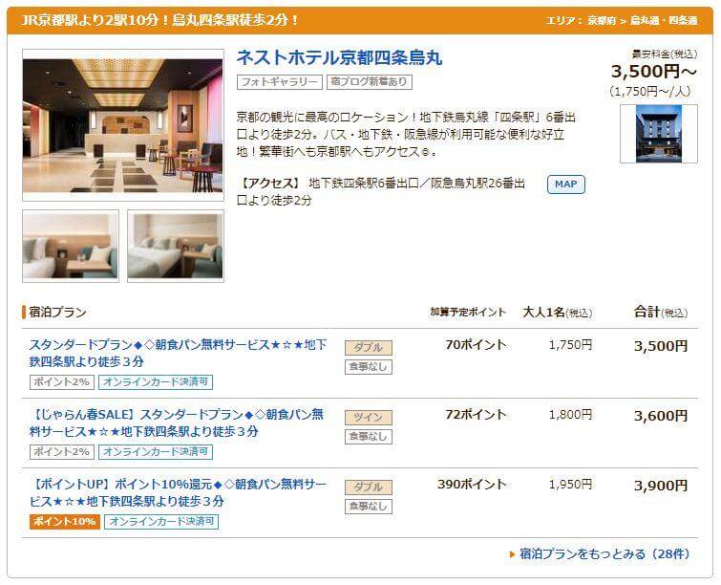
Task: Click lowest price 3,500円～ at top right
Action: (x=653, y=72)
